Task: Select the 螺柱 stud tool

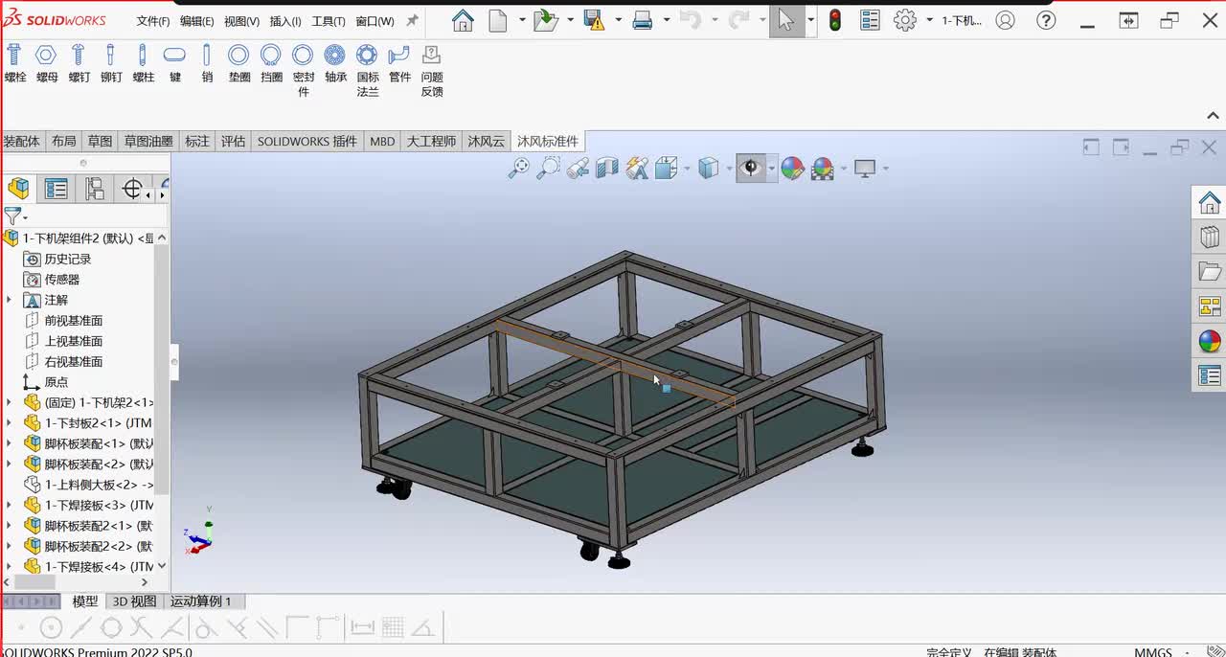Action: tap(143, 64)
